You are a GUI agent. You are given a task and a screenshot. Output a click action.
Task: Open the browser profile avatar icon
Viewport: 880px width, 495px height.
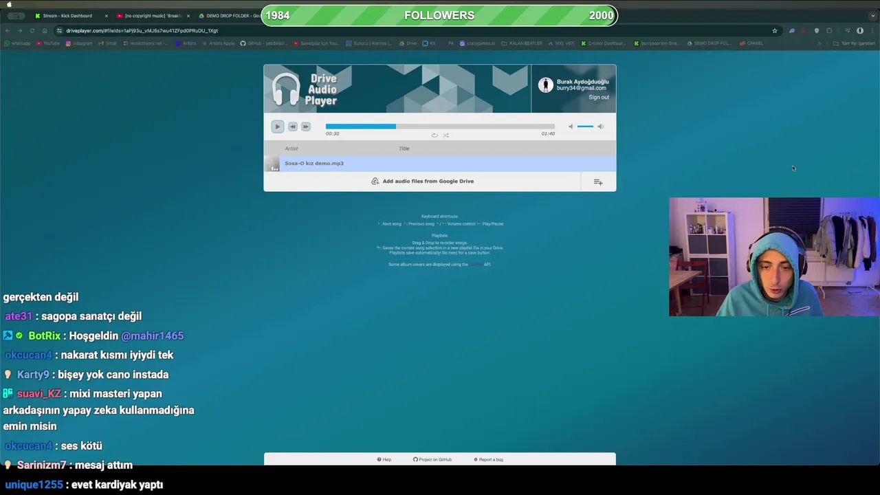click(x=860, y=31)
